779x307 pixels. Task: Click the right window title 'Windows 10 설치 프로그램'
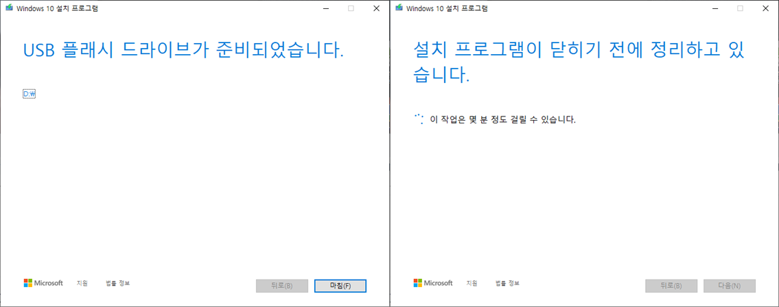(447, 8)
